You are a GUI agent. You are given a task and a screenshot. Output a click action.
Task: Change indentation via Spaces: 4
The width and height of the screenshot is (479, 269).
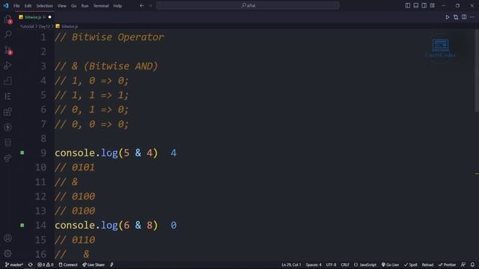(314, 265)
